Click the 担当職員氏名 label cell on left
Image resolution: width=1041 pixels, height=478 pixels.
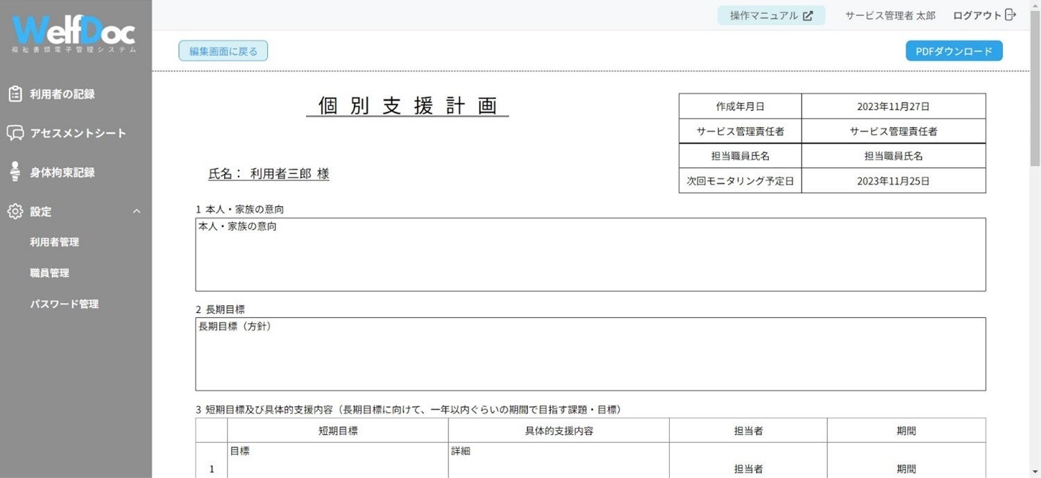pos(740,156)
